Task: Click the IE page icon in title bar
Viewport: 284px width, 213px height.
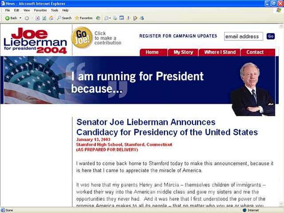Action: coord(3,4)
